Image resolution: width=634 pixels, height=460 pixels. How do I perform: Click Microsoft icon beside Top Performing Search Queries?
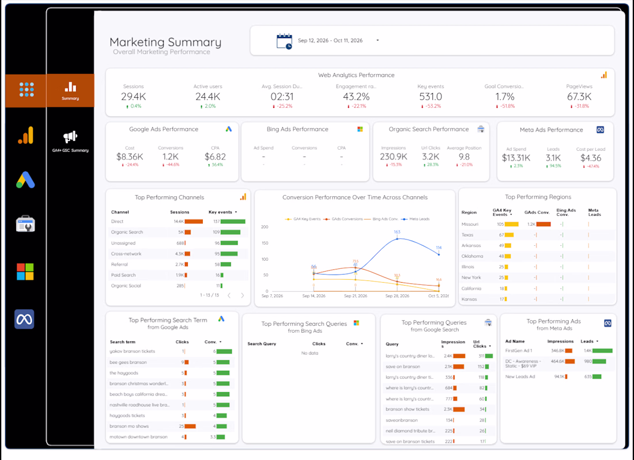pos(356,323)
